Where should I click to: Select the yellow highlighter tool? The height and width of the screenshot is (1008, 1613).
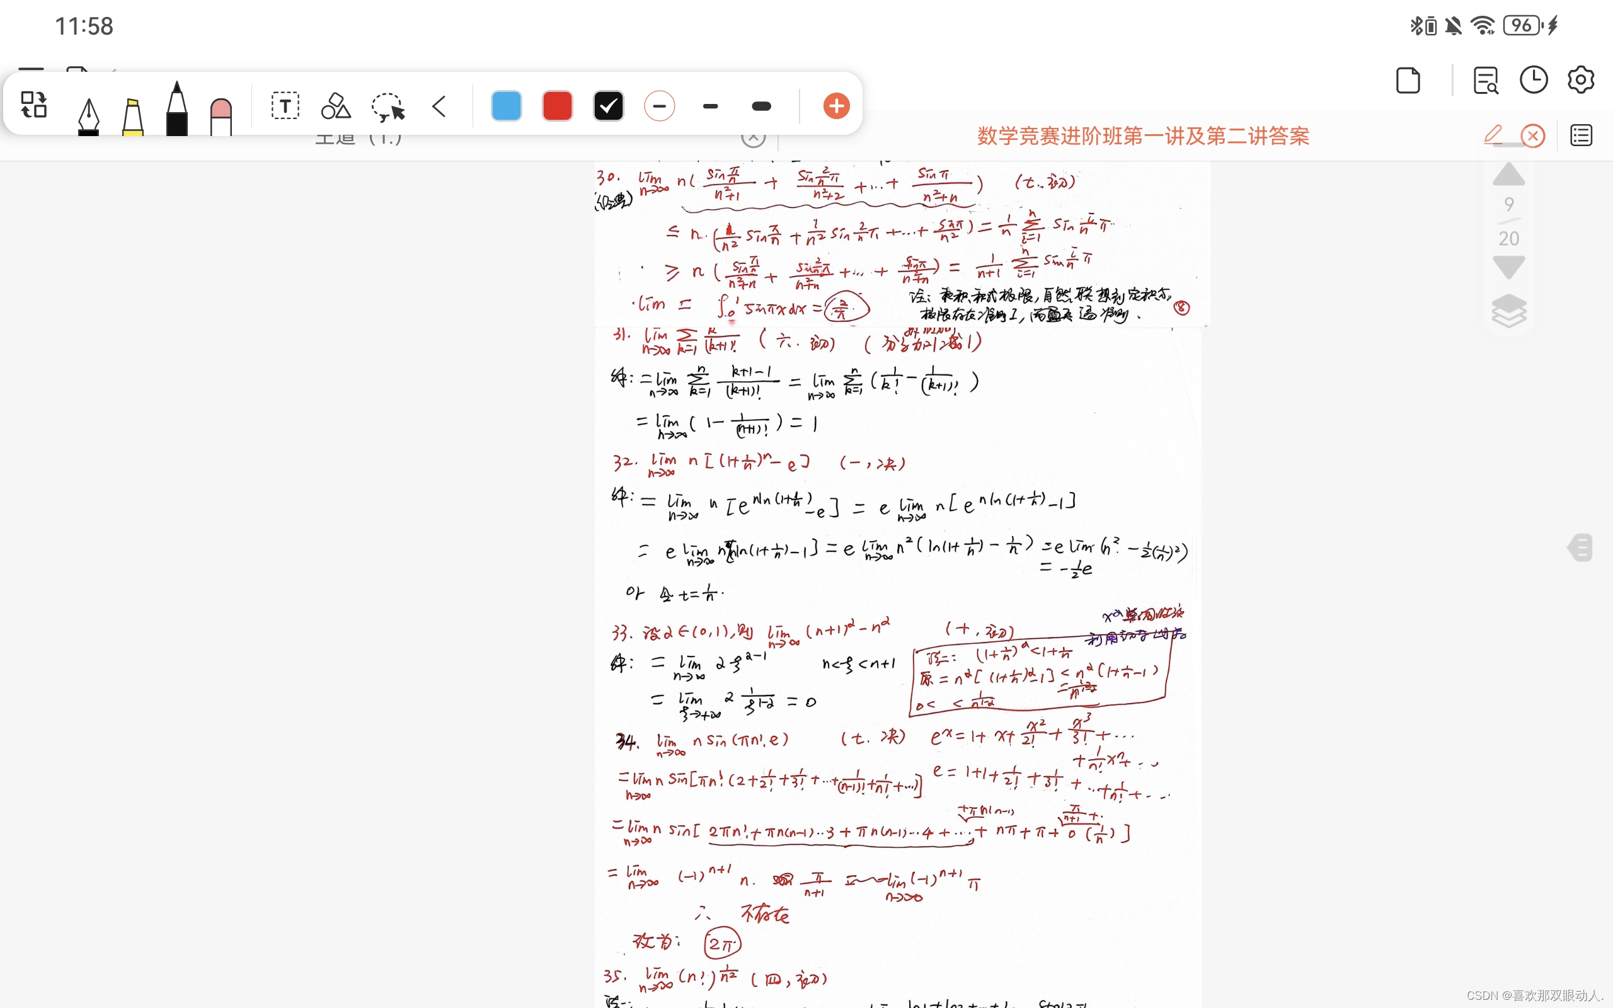[133, 115]
